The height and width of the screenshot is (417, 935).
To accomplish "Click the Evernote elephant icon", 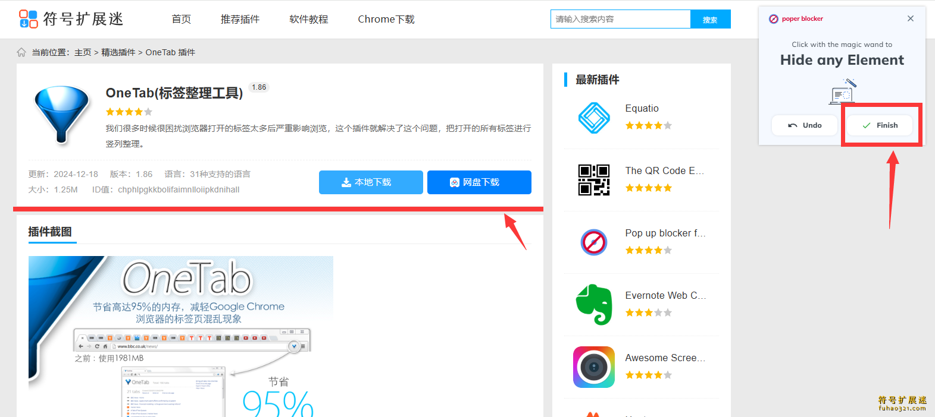I will (x=594, y=305).
